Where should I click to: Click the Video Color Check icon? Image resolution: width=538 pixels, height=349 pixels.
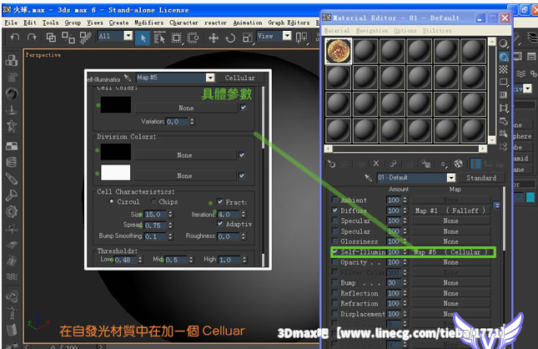click(x=503, y=95)
